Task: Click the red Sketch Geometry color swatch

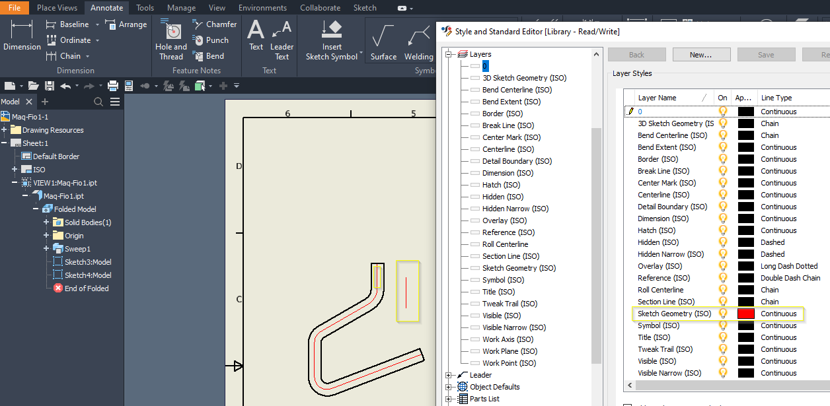Action: pos(745,314)
